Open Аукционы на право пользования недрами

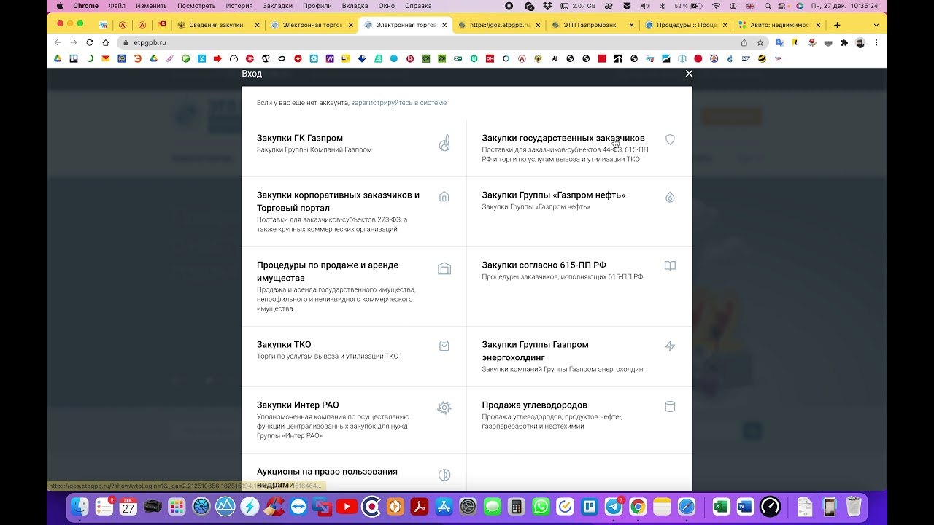[x=328, y=478]
